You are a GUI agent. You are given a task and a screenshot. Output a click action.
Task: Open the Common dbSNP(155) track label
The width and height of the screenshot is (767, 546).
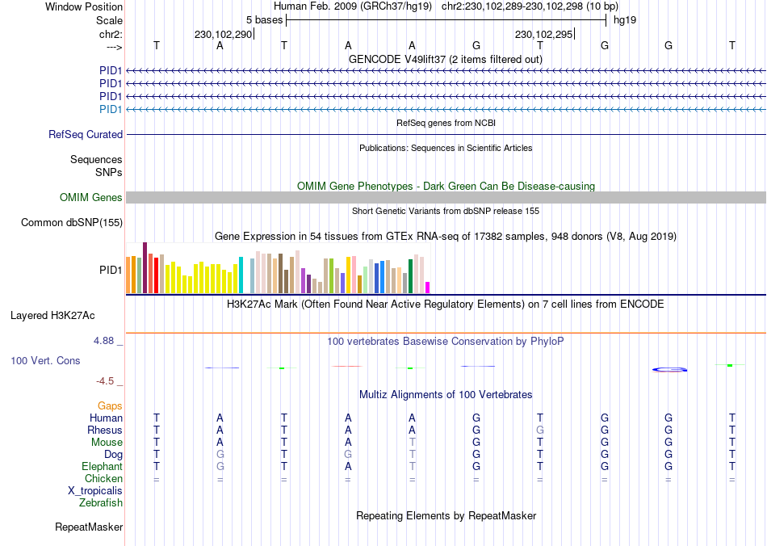click(72, 223)
